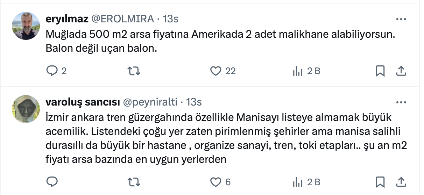The height and width of the screenshot is (195, 424).
Task: Open eryılmaz's profile picture
Action: click(26, 26)
